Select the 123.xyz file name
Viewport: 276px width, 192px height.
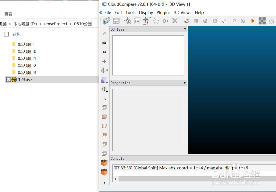tap(25, 79)
